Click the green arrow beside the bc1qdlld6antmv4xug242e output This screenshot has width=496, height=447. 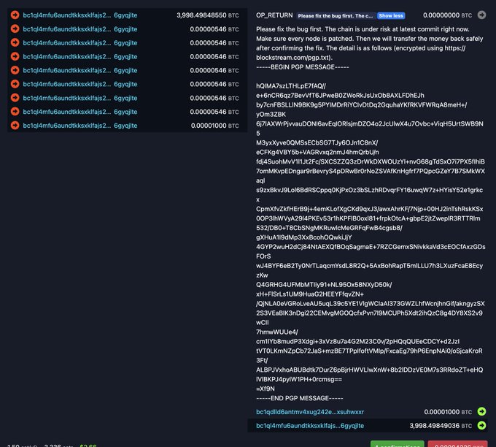(481, 411)
